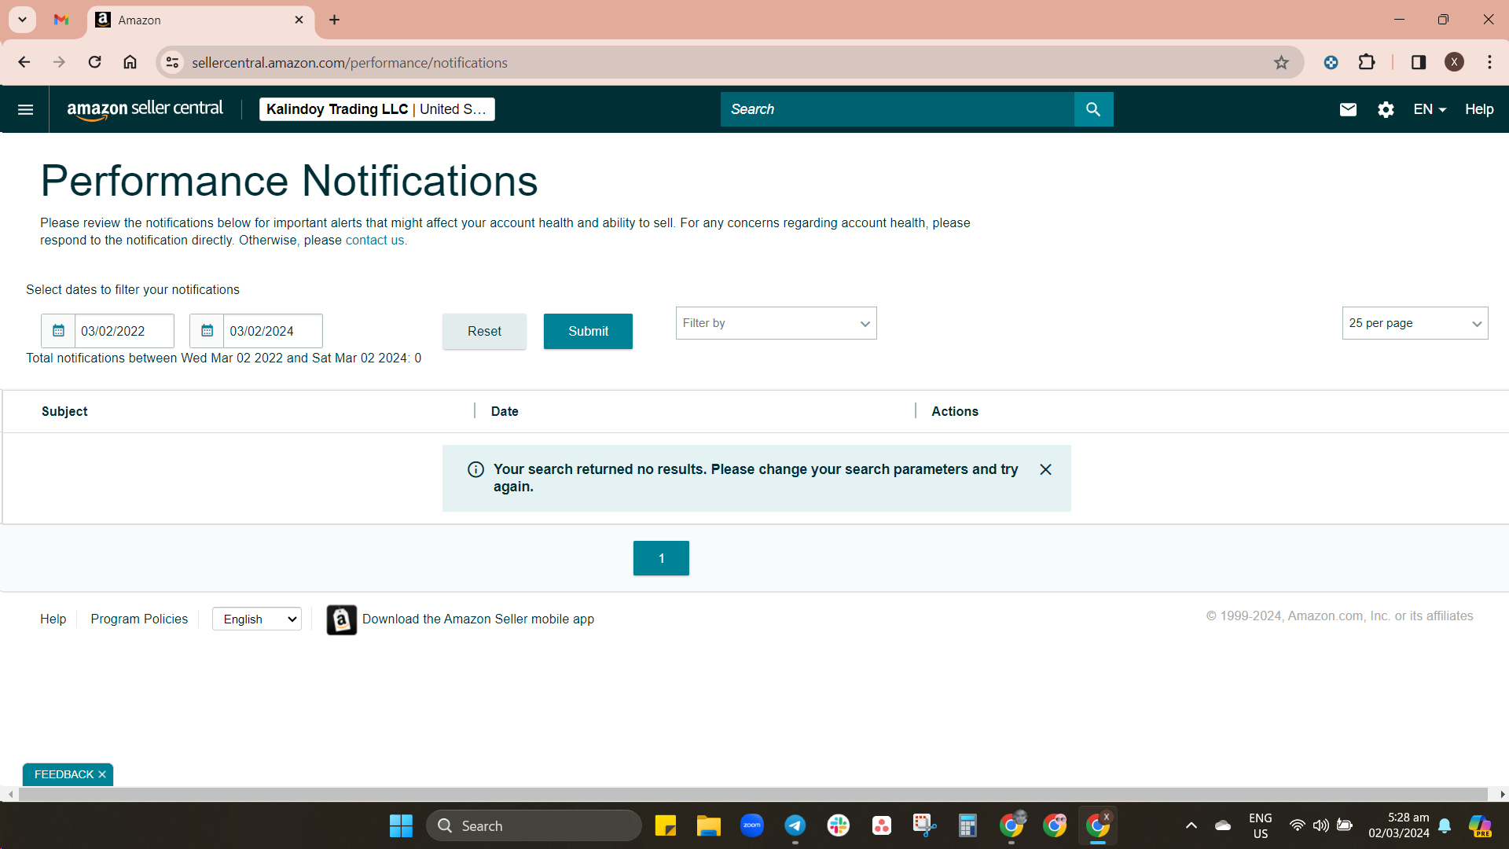The height and width of the screenshot is (849, 1509).
Task: Open the browser extensions puzzle icon
Action: point(1367,62)
